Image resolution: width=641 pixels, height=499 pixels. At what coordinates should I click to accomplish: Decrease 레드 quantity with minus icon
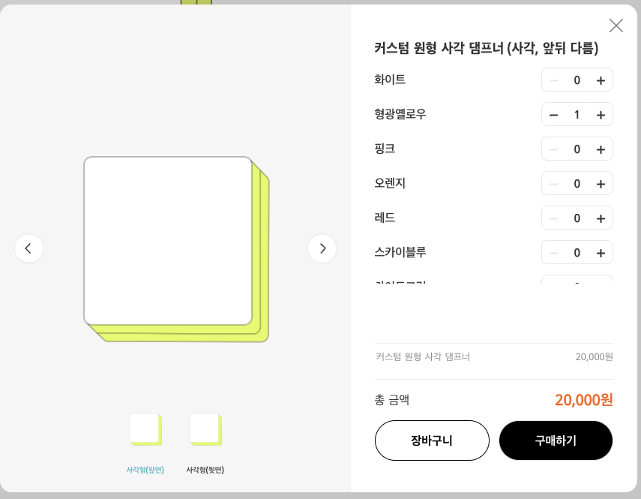(553, 218)
